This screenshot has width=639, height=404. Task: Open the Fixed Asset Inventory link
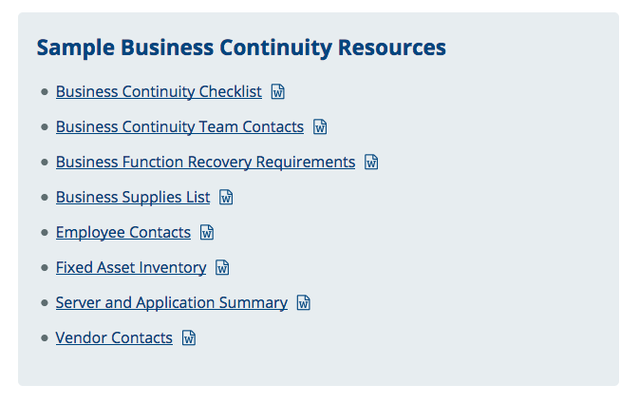click(131, 267)
